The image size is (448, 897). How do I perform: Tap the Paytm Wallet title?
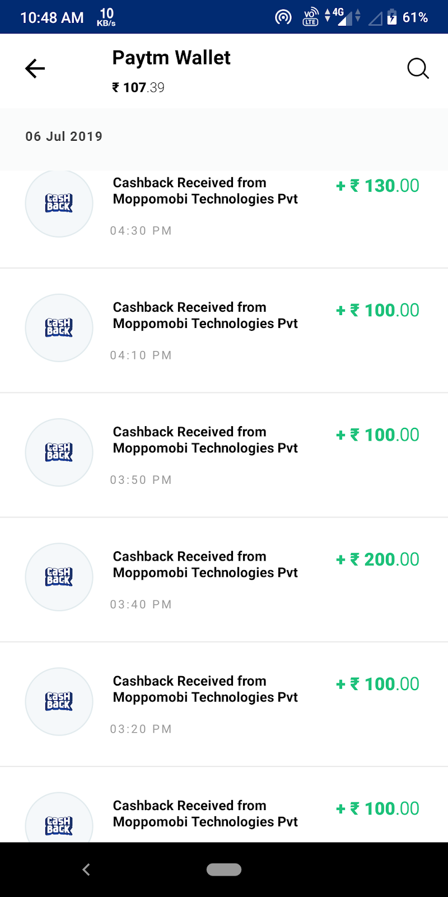point(171,58)
